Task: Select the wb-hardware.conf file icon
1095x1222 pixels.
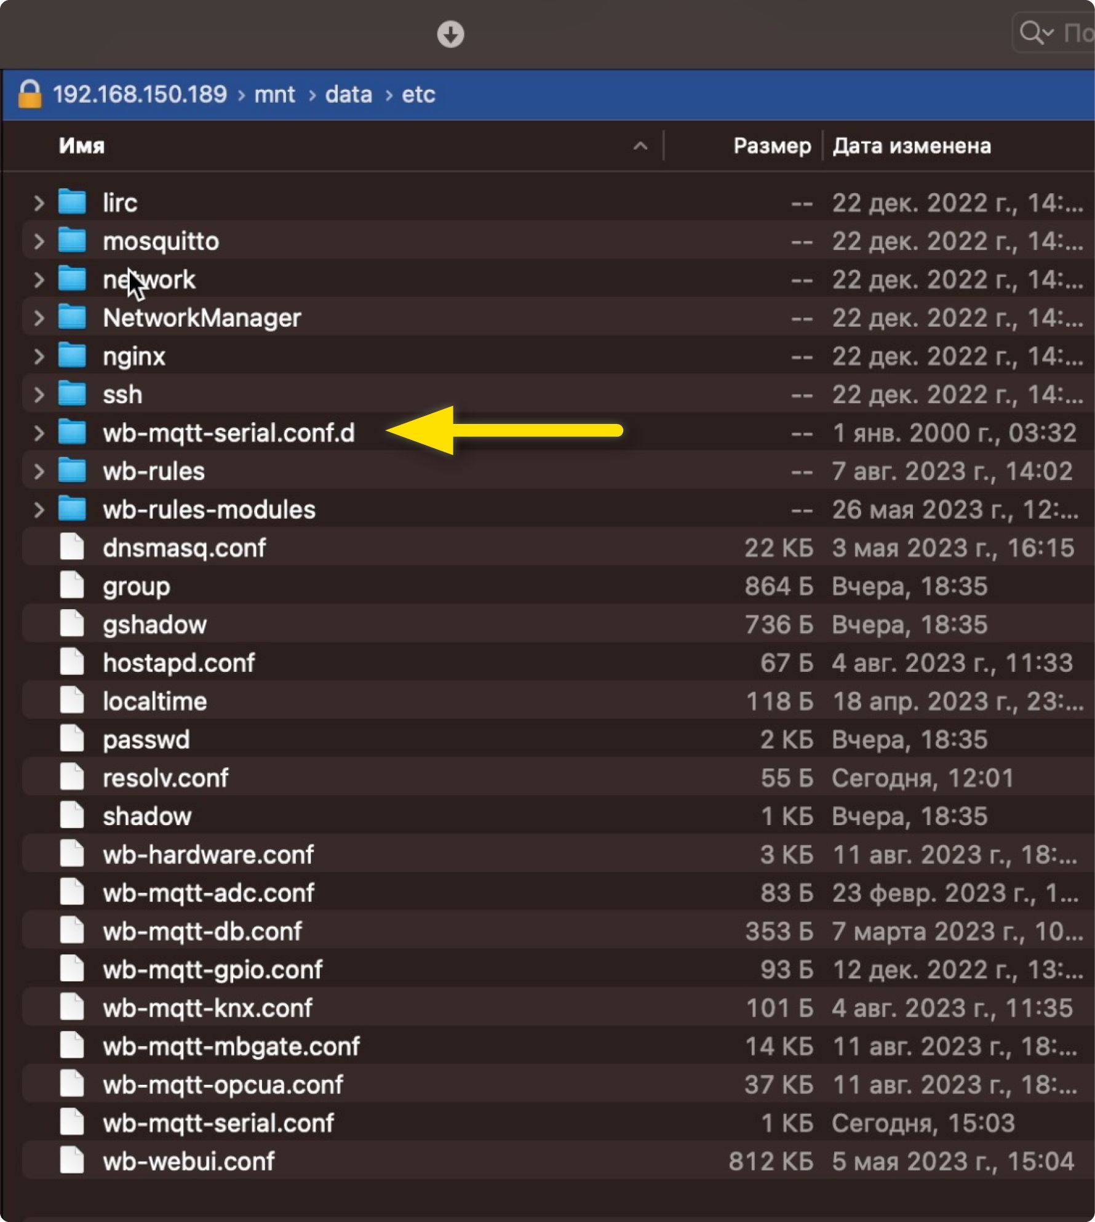Action: pos(72,853)
